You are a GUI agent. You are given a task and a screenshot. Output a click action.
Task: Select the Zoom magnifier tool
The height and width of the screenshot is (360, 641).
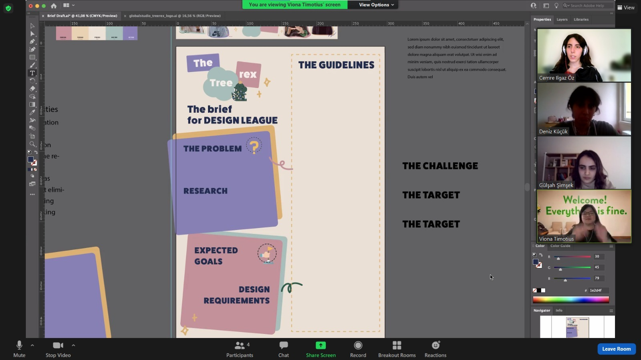click(32, 144)
